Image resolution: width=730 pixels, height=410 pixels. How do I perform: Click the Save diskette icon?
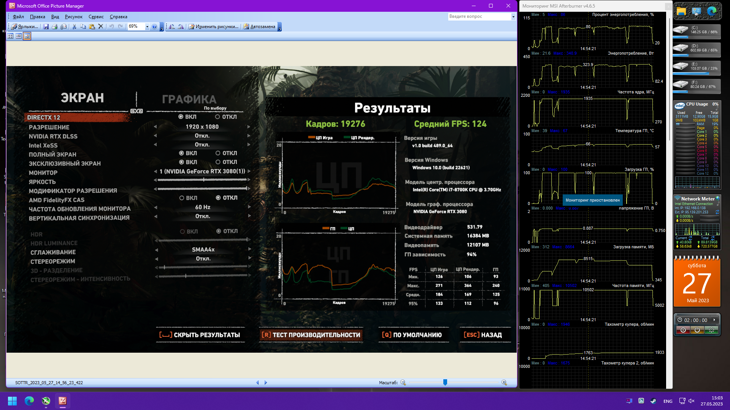coord(46,27)
